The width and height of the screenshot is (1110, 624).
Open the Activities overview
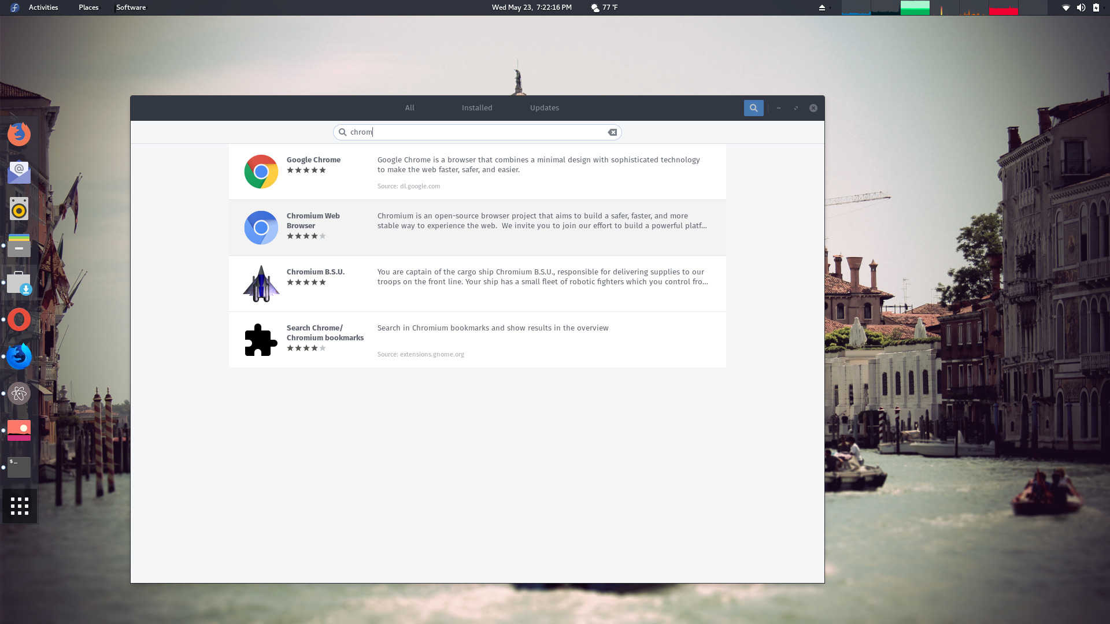point(43,8)
